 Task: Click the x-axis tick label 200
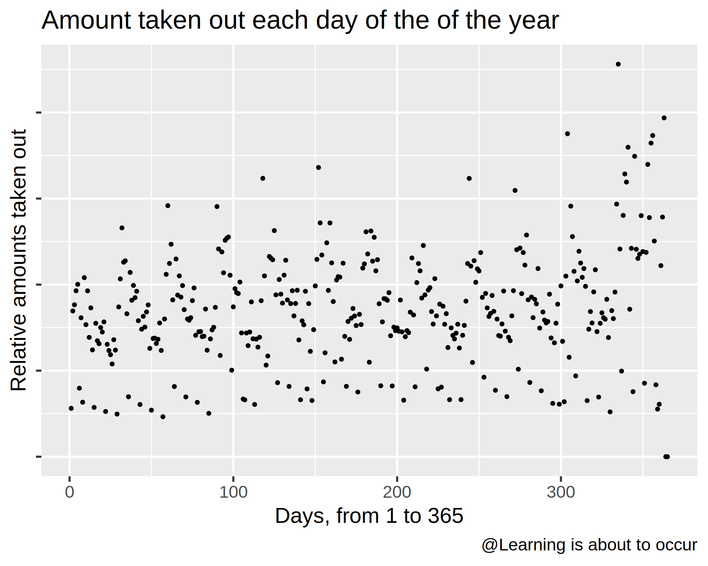click(x=397, y=492)
